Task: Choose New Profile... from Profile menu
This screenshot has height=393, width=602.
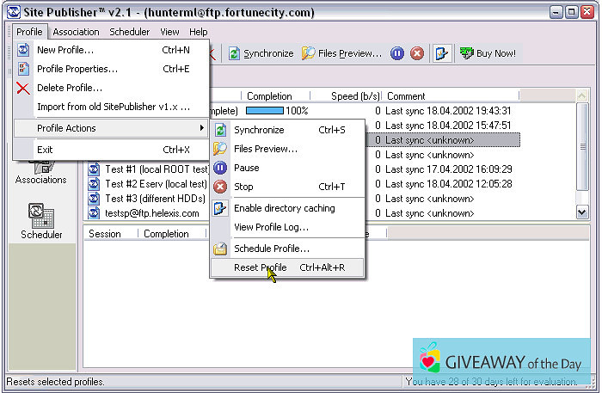Action: point(65,50)
